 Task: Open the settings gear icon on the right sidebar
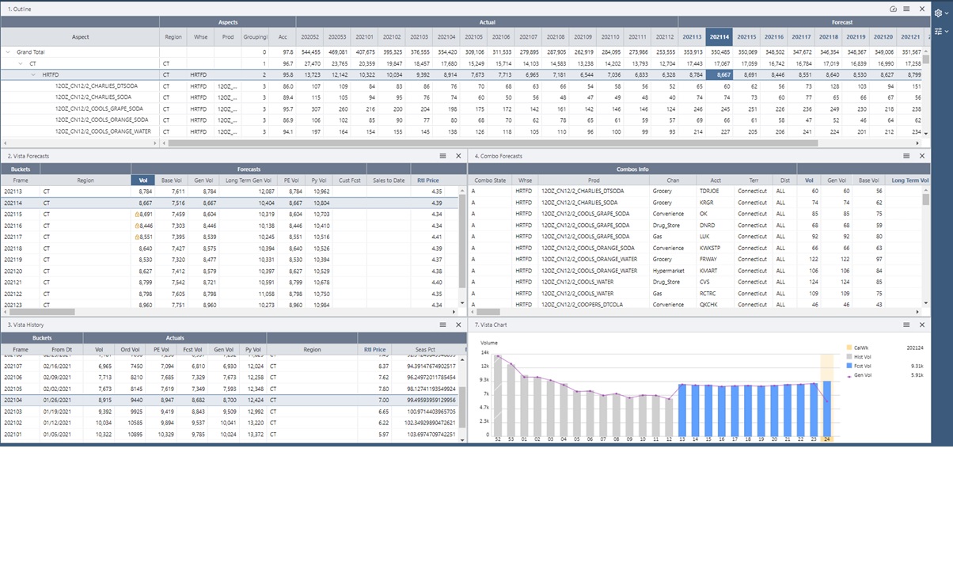tap(937, 13)
